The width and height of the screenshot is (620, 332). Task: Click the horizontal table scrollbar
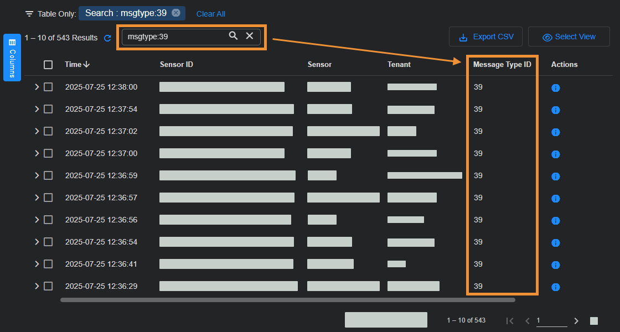(287, 300)
